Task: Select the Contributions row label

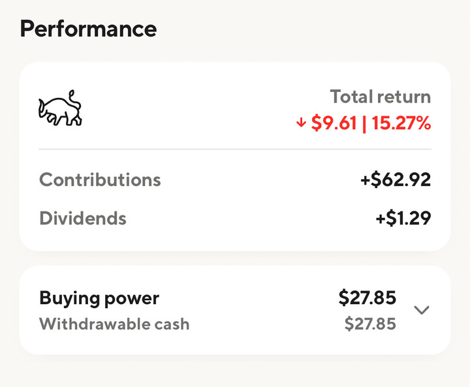Action: [x=100, y=179]
